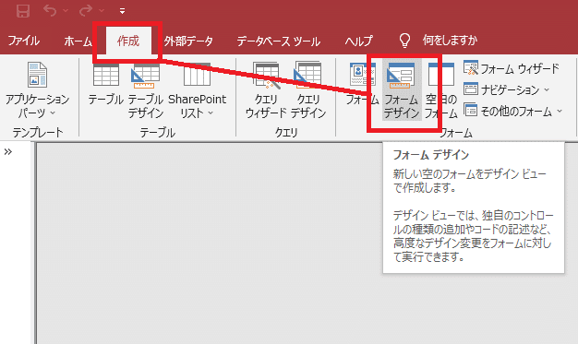The height and width of the screenshot is (344, 578).
Task: Expand the アプリケーション パーツ dropdown arrow
Action: [53, 113]
